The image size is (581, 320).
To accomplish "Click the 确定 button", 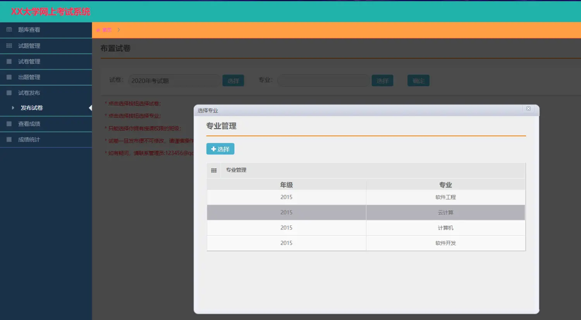I will [x=418, y=80].
